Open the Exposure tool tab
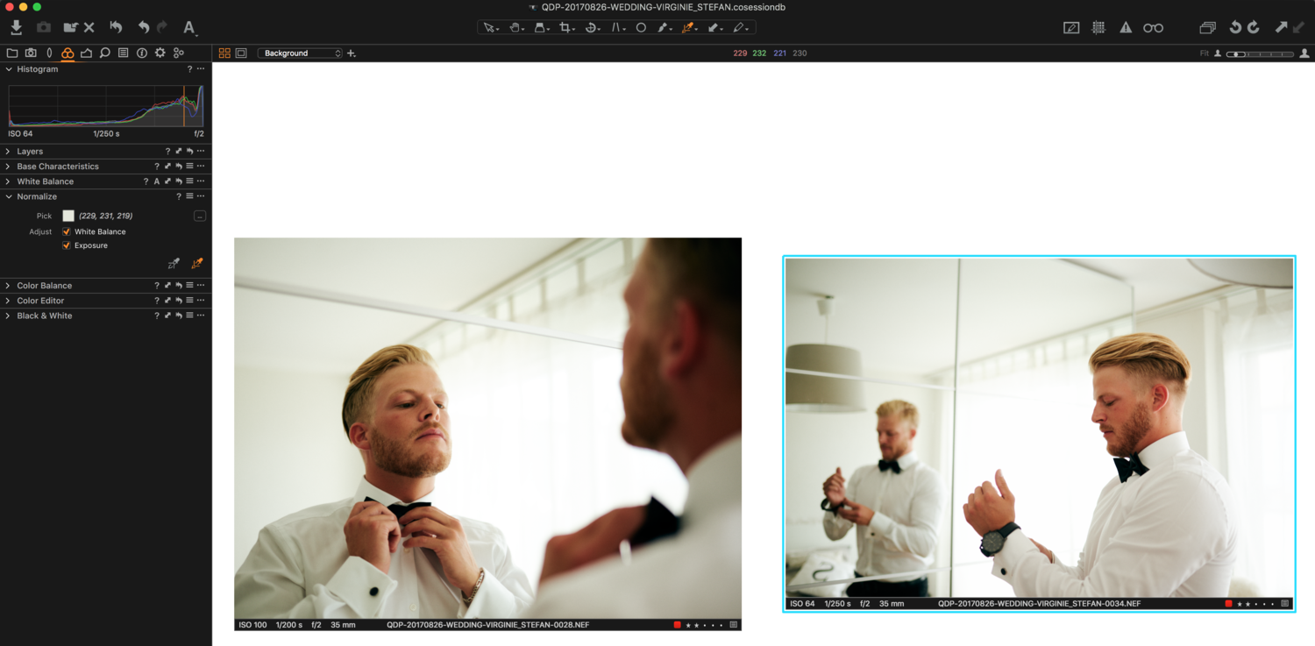Screen dimensions: 1315x646 [86, 53]
